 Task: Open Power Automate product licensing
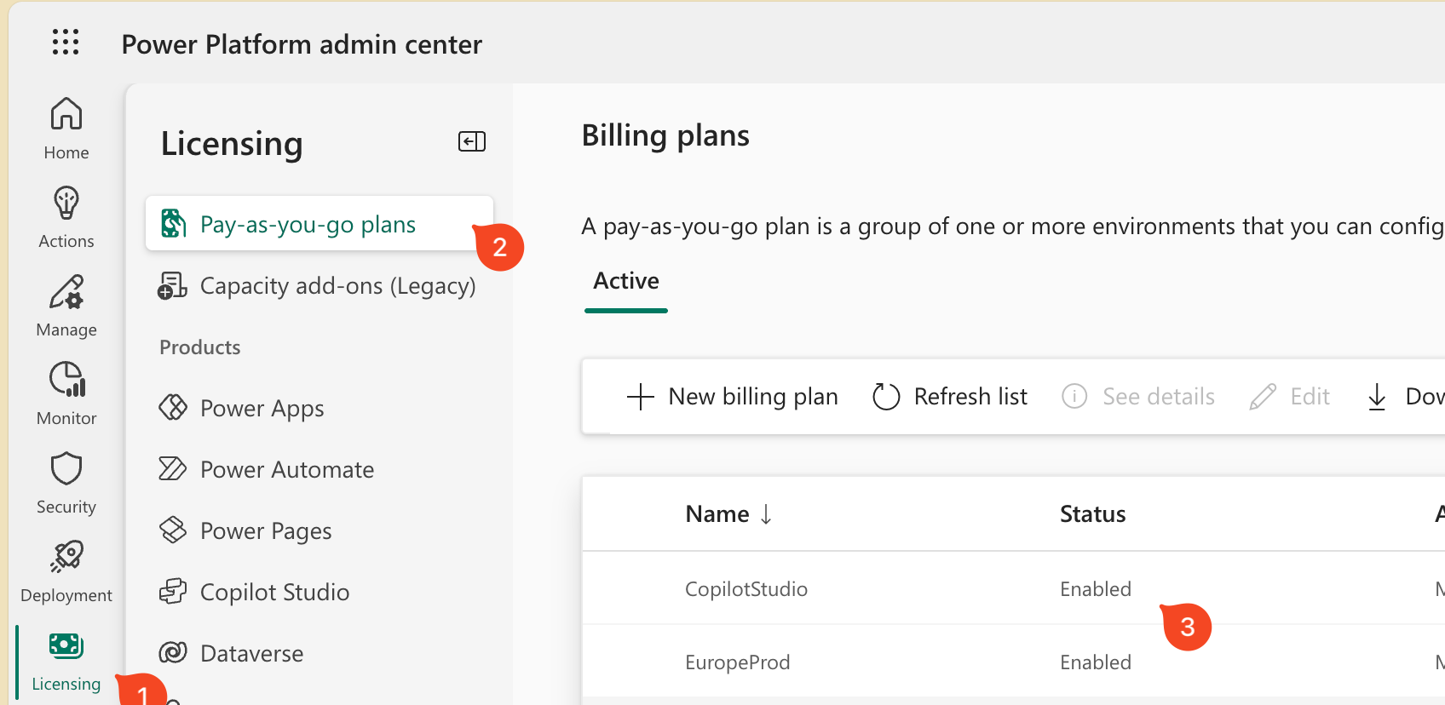point(286,470)
